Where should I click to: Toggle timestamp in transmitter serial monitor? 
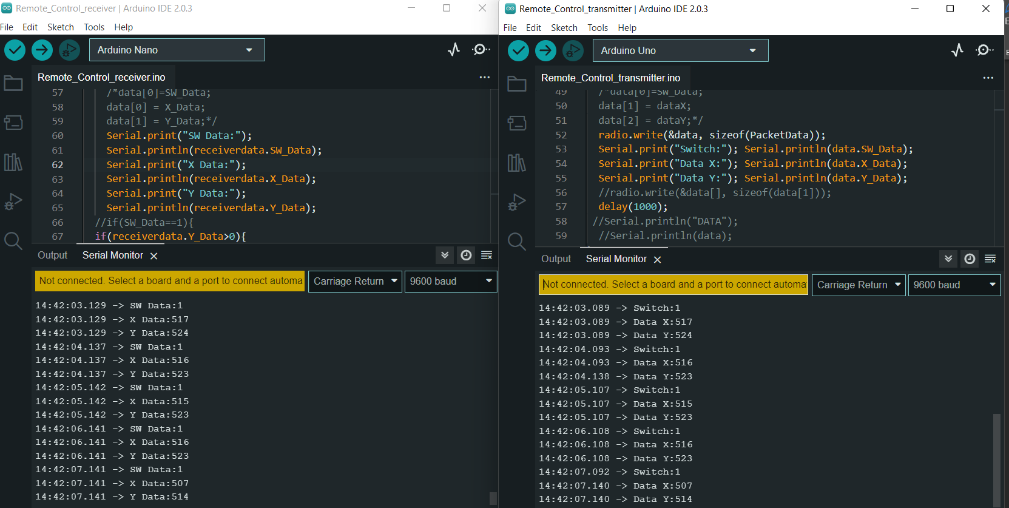(x=970, y=259)
